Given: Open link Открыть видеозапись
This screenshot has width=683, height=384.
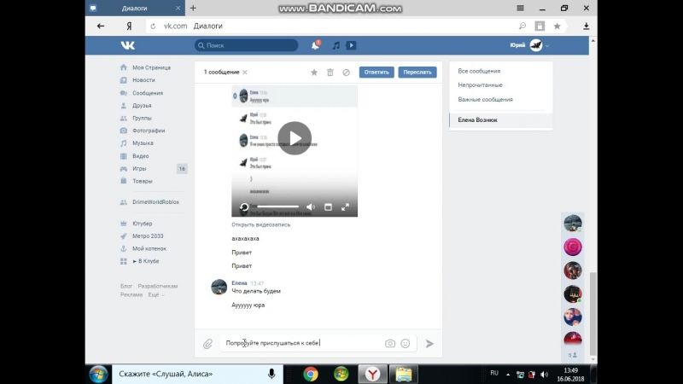Looking at the screenshot, I should tap(260, 224).
